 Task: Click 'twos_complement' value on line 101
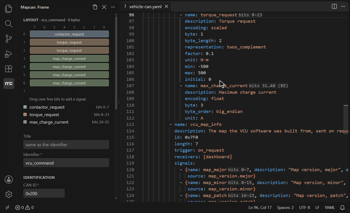click(246, 47)
